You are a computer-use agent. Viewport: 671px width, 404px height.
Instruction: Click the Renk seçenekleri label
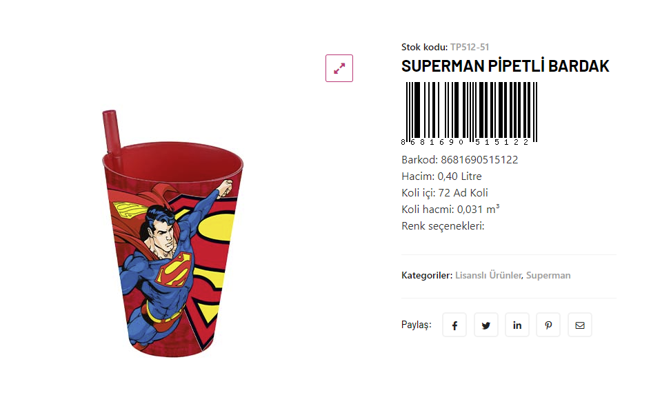[443, 226]
